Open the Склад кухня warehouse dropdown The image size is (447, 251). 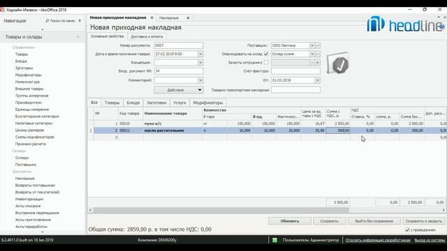pyautogui.click(x=312, y=54)
